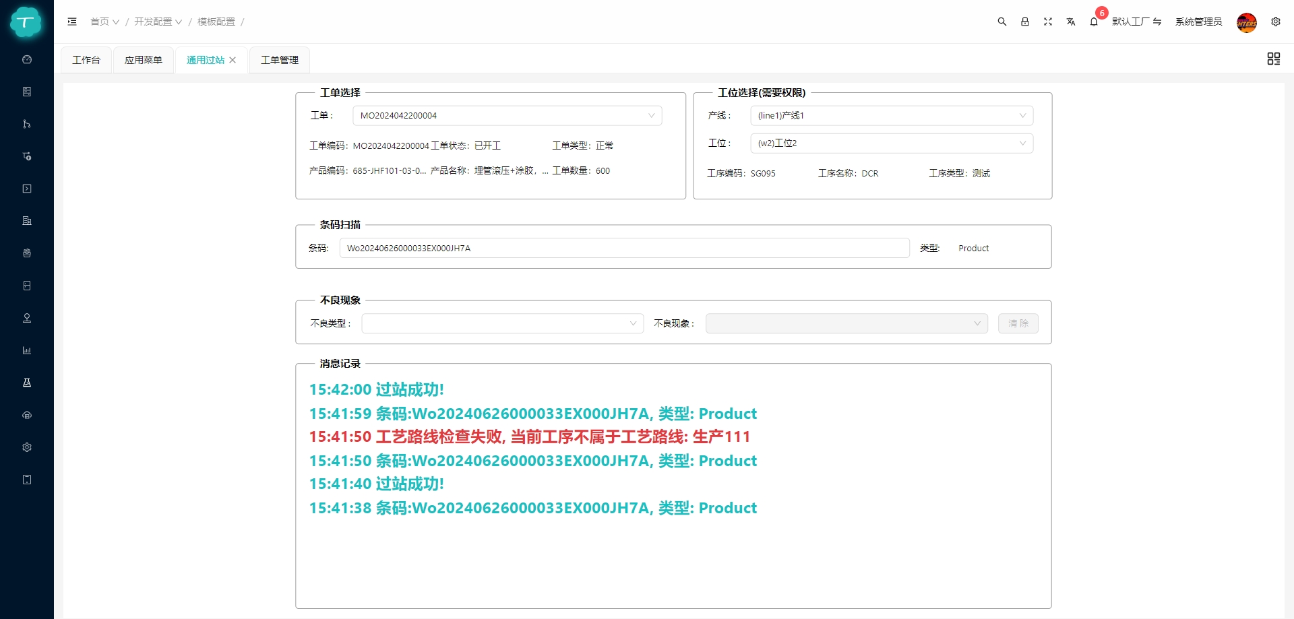
Task: Open settings via the gear icon top right
Action: point(1276,22)
